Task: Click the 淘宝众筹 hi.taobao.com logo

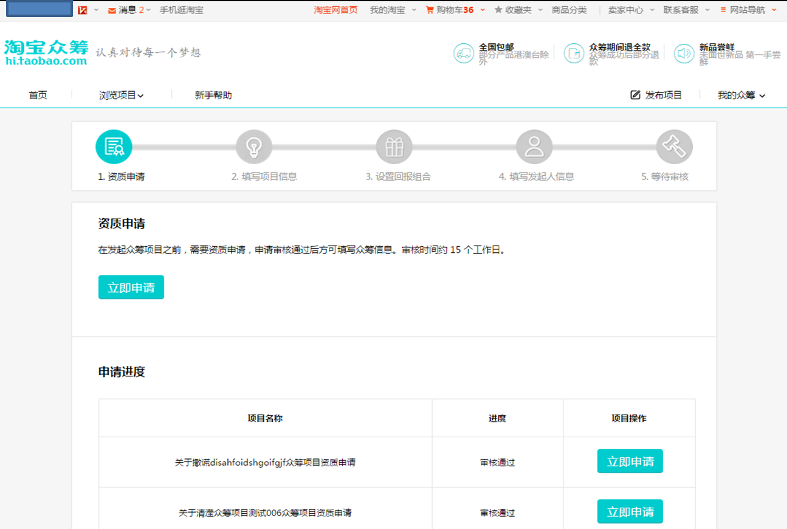Action: pyautogui.click(x=46, y=53)
